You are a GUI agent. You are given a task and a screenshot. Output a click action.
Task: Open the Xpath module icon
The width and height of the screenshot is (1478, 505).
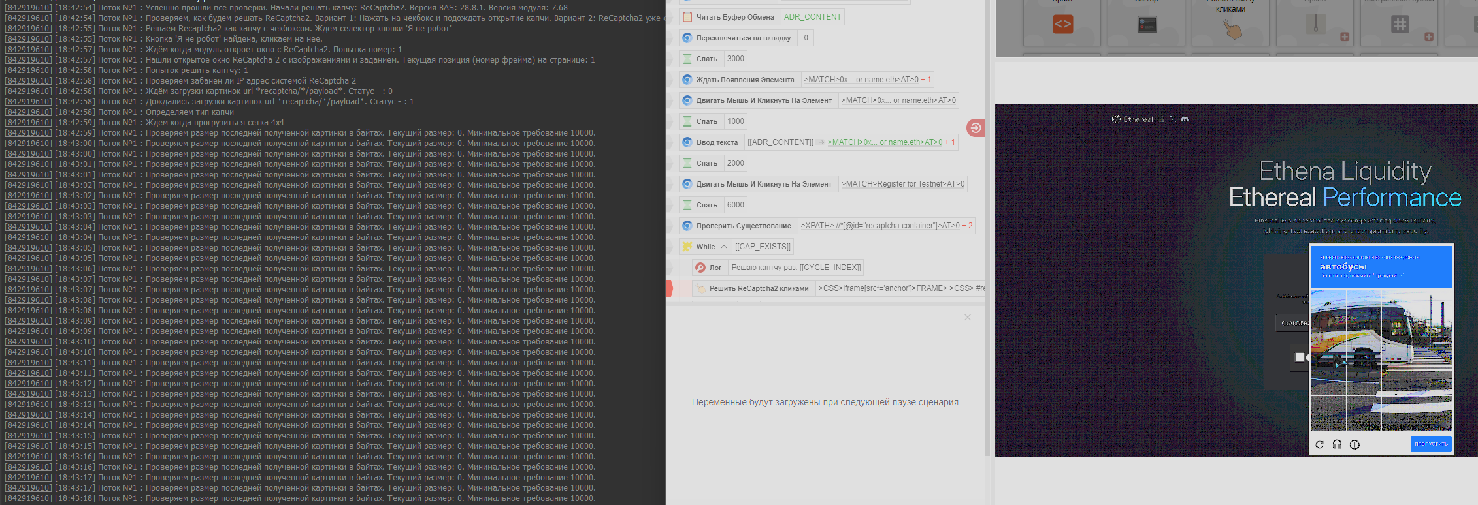pos(1062,25)
